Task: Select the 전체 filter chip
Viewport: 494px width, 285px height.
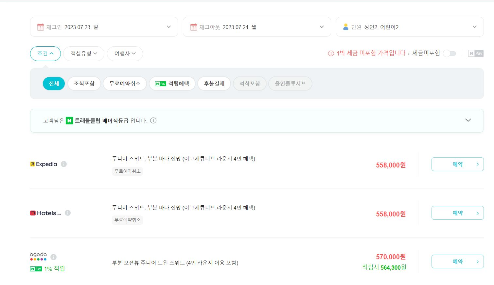Action: coord(54,84)
